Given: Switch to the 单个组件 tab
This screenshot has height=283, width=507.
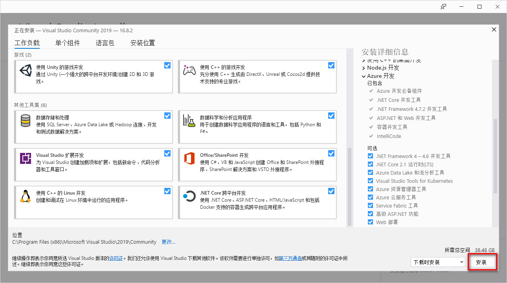Looking at the screenshot, I should (x=67, y=43).
